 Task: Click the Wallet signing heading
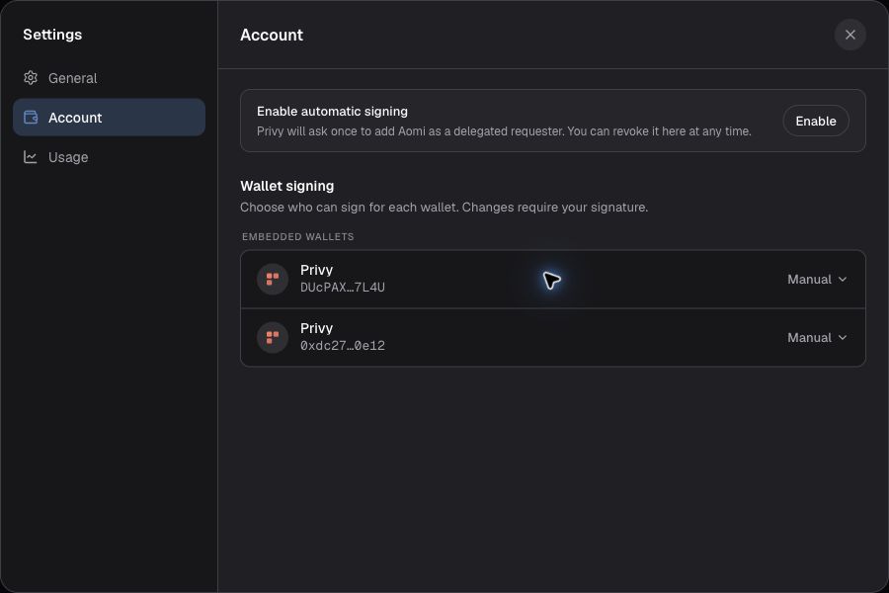pos(286,186)
